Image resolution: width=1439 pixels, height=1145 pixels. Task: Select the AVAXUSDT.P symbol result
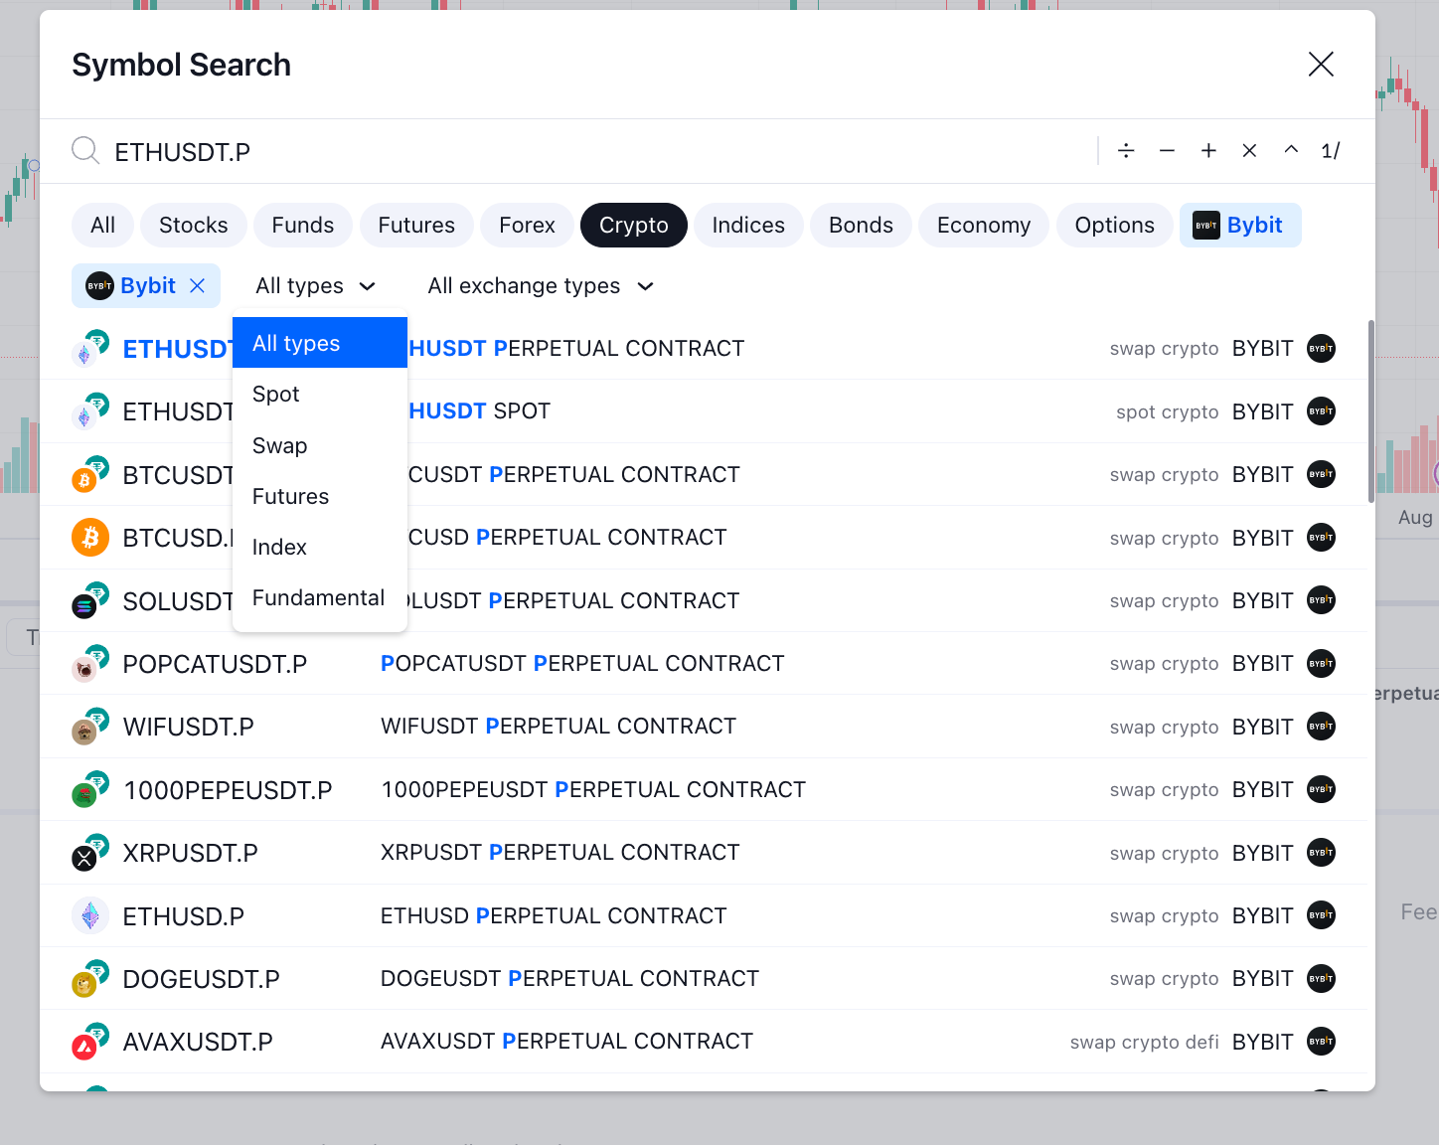click(704, 1042)
